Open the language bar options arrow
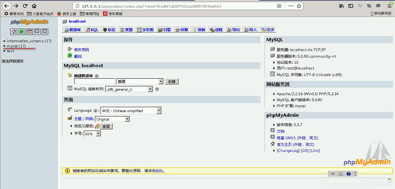The height and width of the screenshot is (189, 395). pos(355,174)
